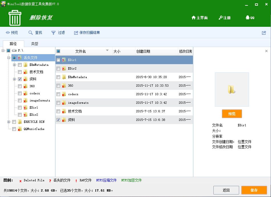Click the $RmMetadata folder icon in file list

point(64,77)
